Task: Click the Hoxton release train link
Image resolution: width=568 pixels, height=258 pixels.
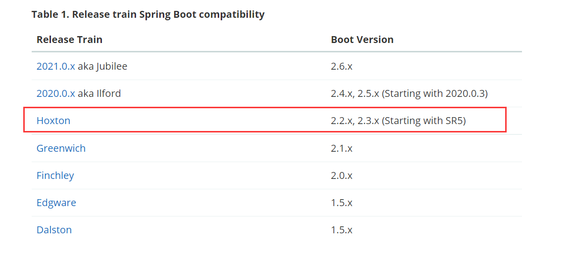Action: [53, 121]
